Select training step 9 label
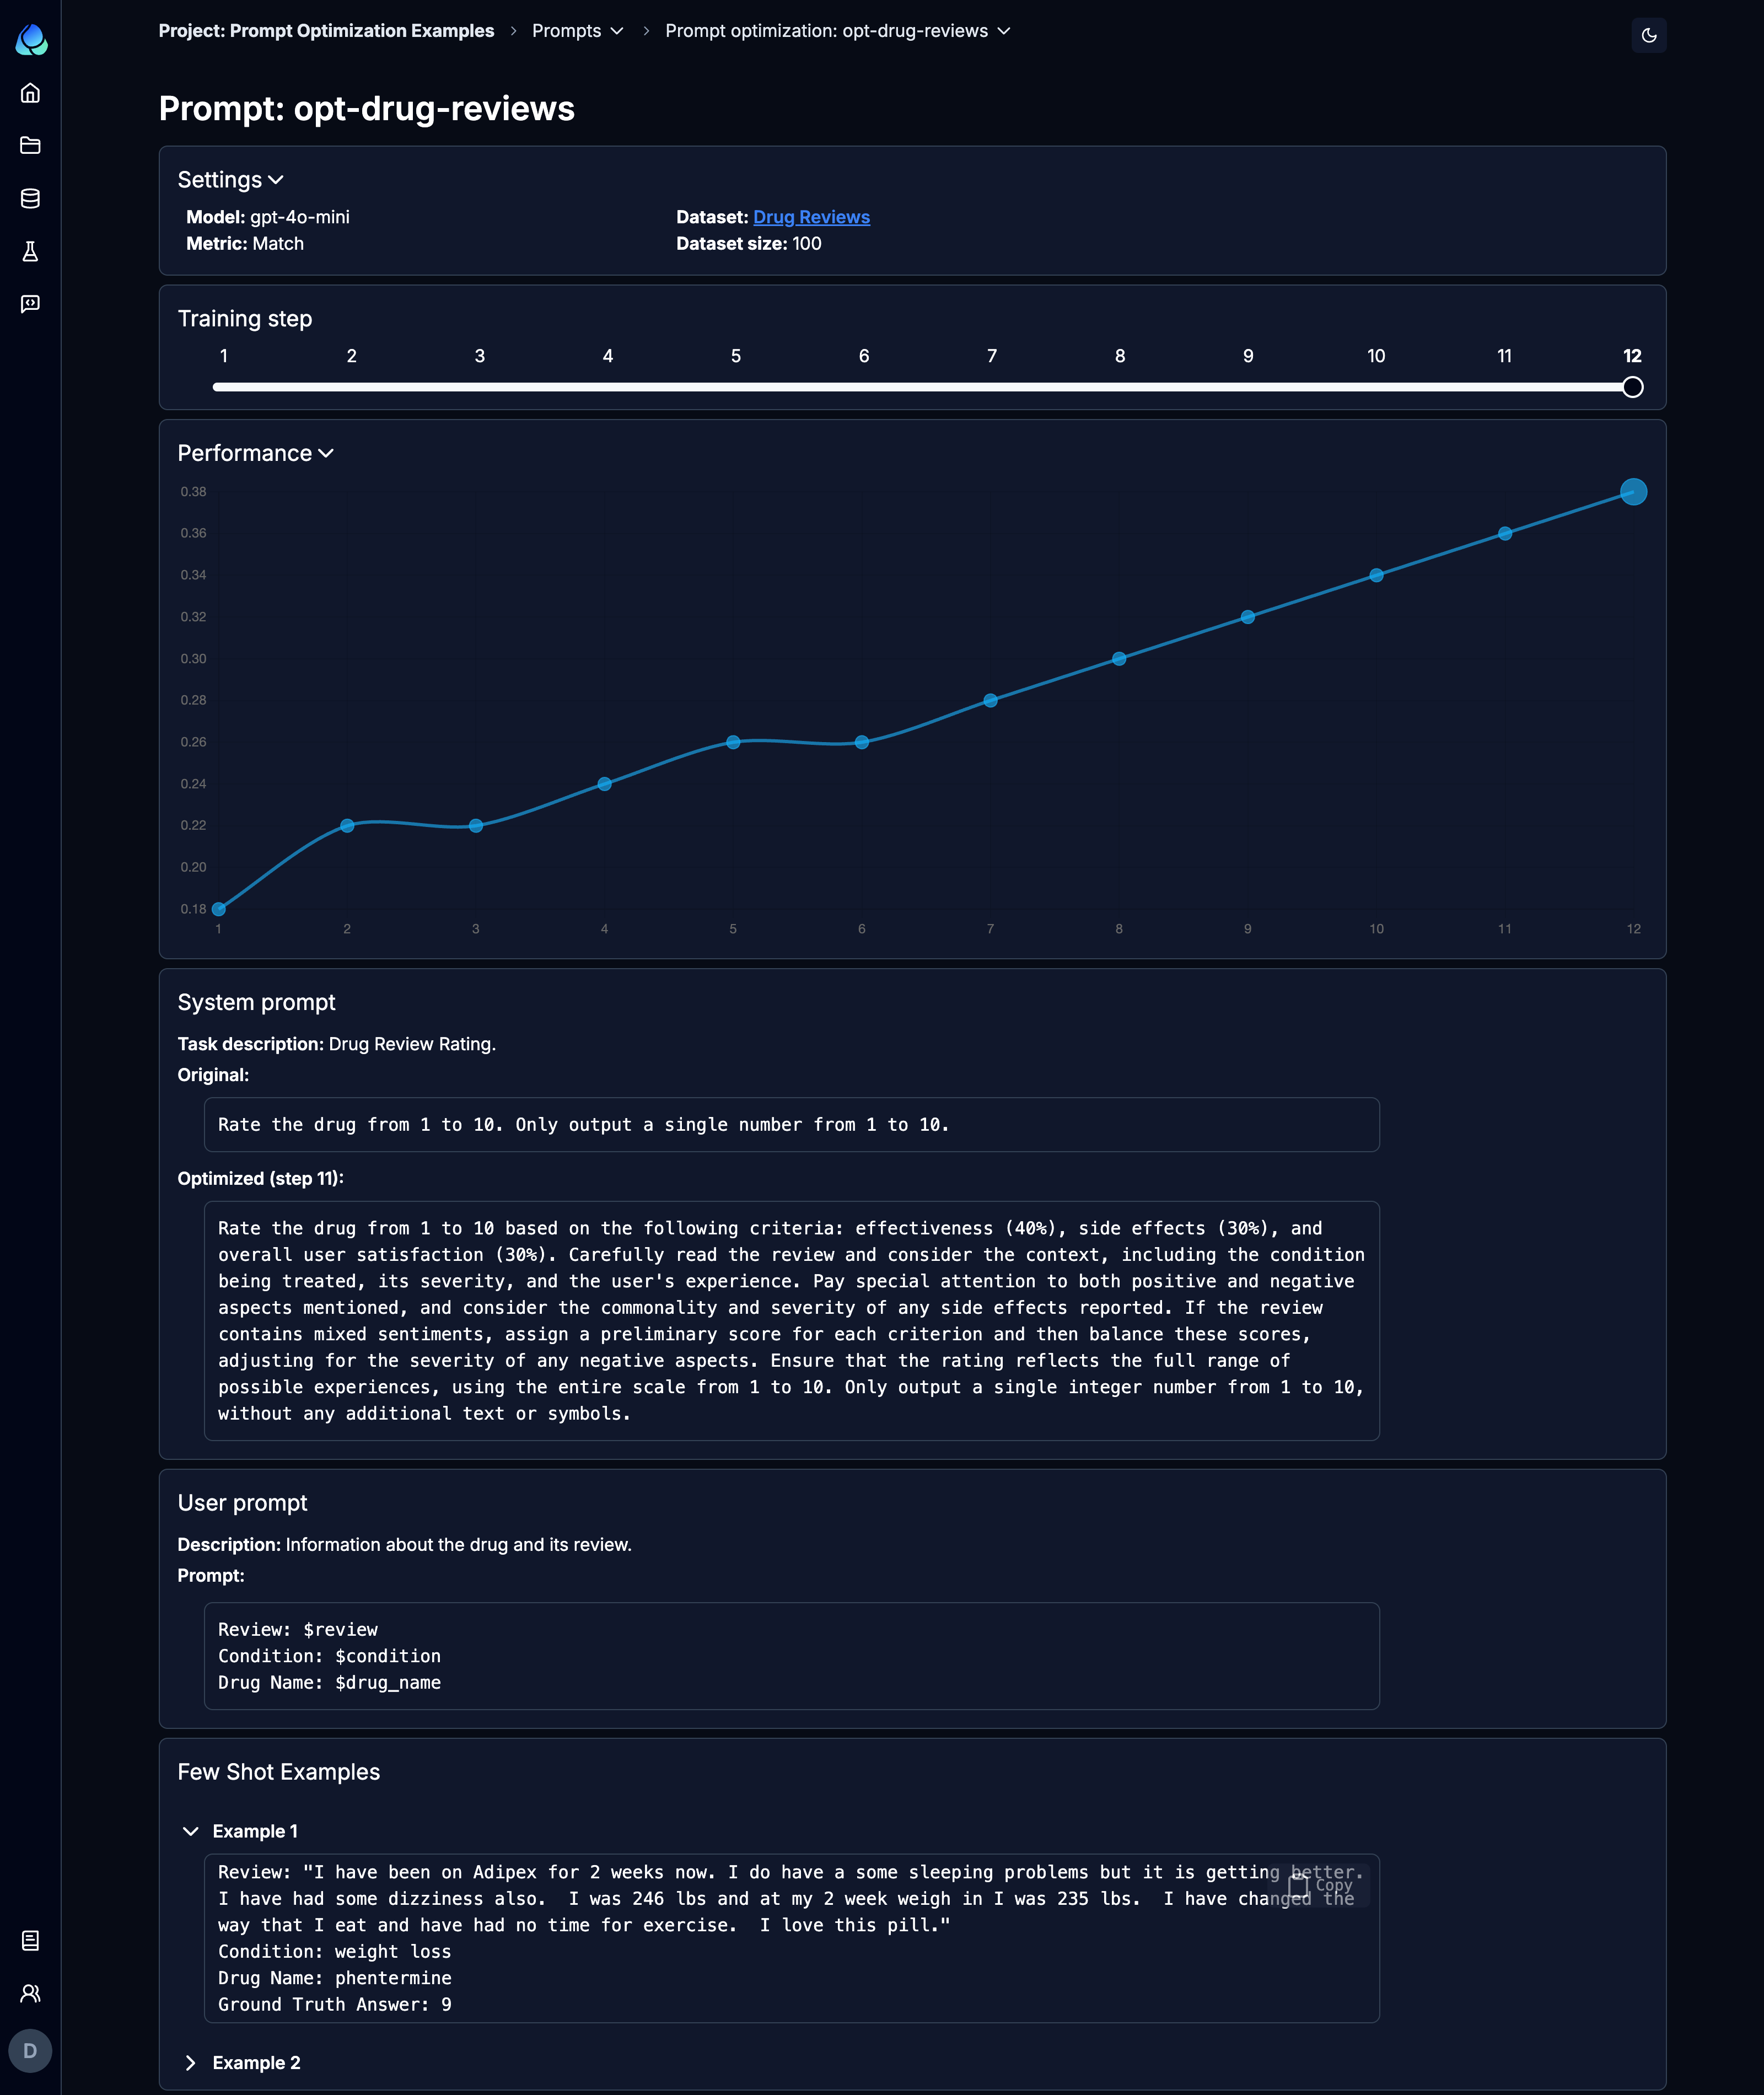The height and width of the screenshot is (2095, 1764). pyautogui.click(x=1248, y=356)
